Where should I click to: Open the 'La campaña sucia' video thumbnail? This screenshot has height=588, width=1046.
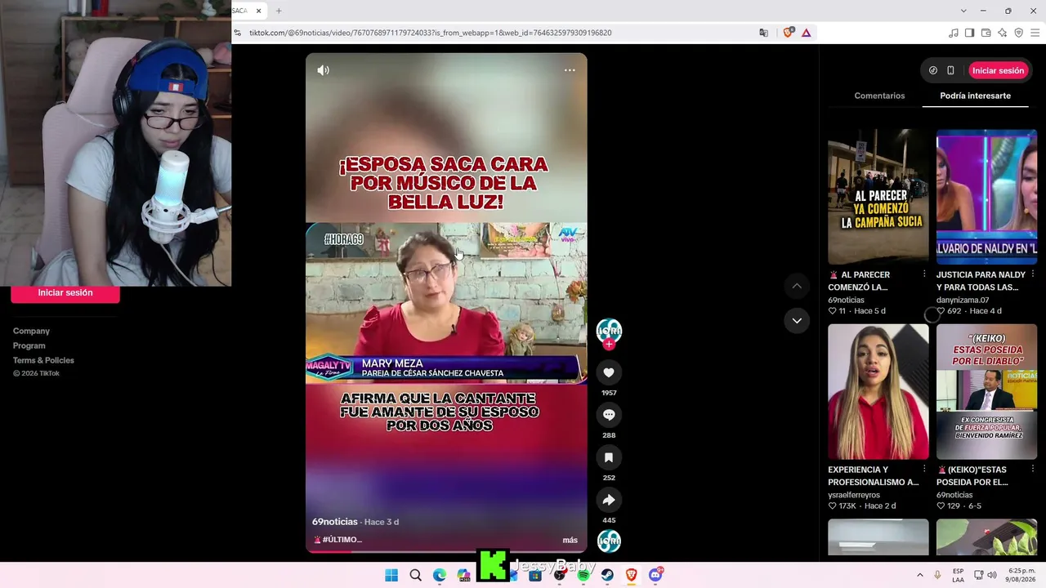pyautogui.click(x=878, y=197)
